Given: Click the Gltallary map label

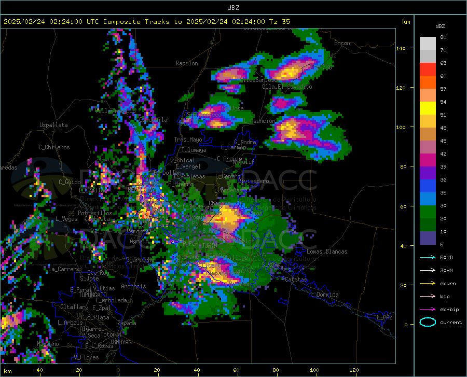Looking at the screenshot, I should coord(74,307).
